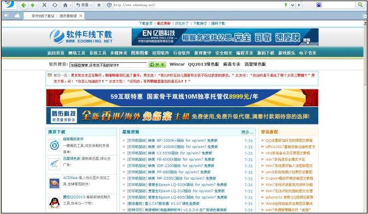Open the Cygwin tutorial link
The width and height of the screenshot is (368, 214).
[x=289, y=179]
